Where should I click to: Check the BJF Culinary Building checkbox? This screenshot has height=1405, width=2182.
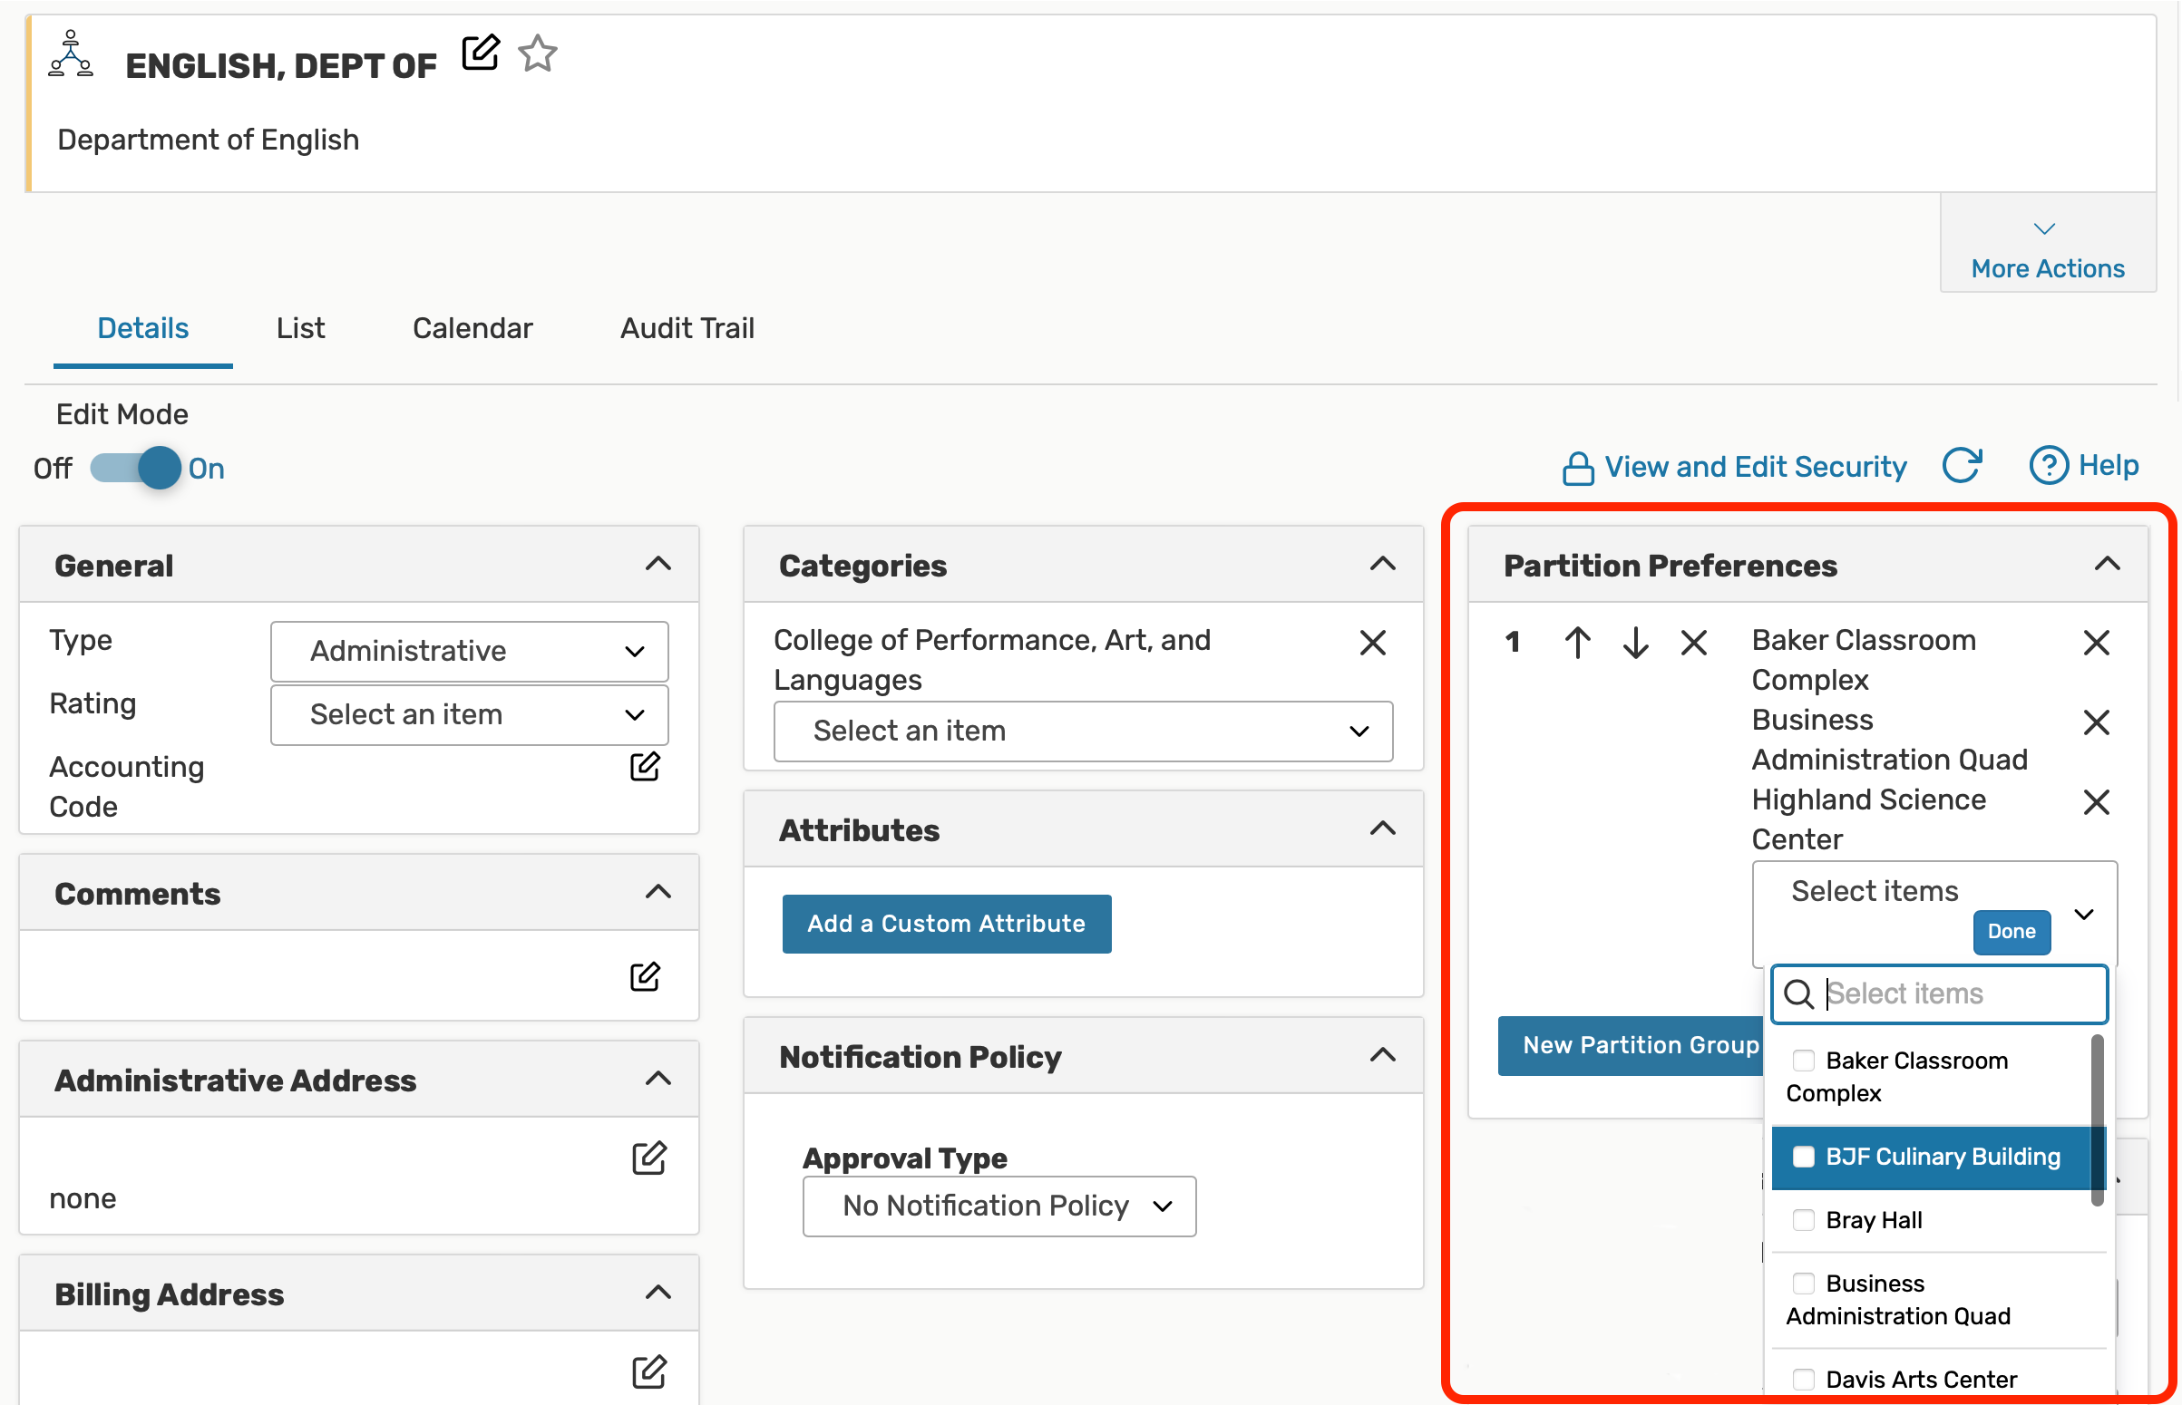(x=1803, y=1157)
